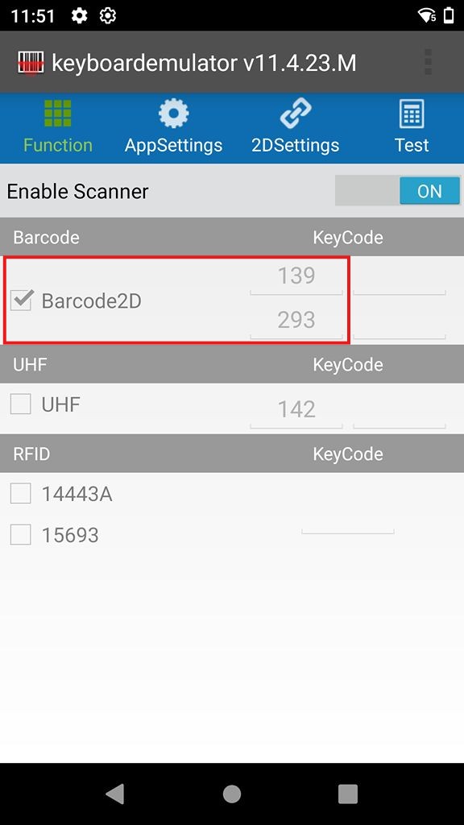Image resolution: width=464 pixels, height=825 pixels.
Task: Tap the Android home button
Action: point(231,793)
